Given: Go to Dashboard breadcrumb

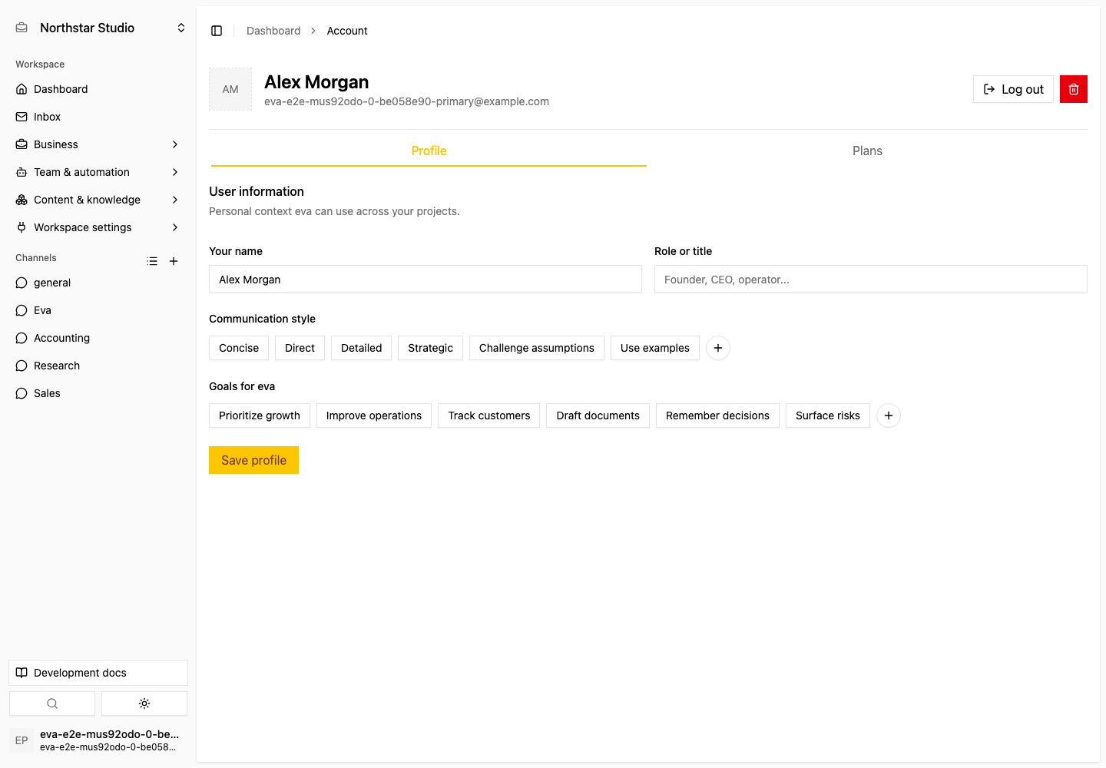Looking at the screenshot, I should [273, 31].
